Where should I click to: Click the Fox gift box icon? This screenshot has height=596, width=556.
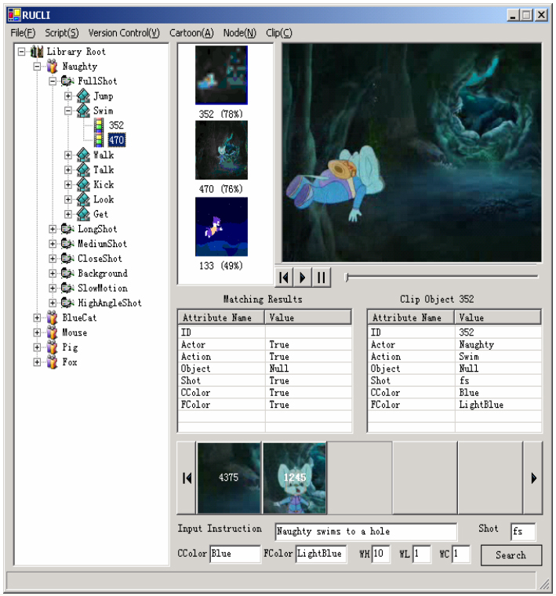53,362
